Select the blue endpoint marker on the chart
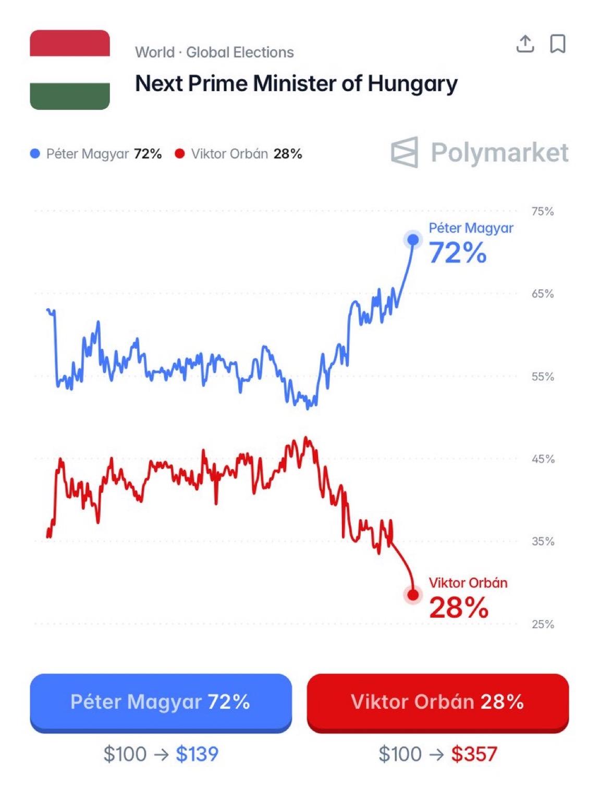The width and height of the screenshot is (599, 798). pyautogui.click(x=413, y=240)
